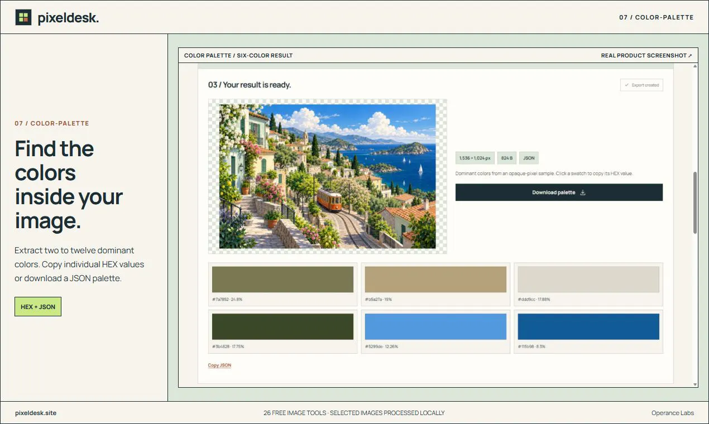Click the JSON format tag
Image resolution: width=709 pixels, height=424 pixels.
[529, 158]
